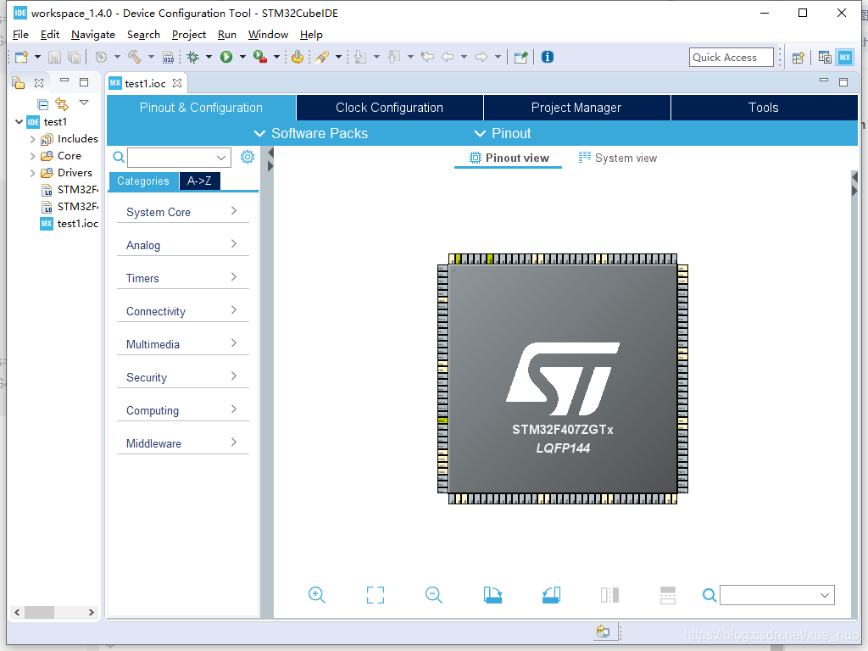Rotate the chip counter-clockwise icon
This screenshot has width=868, height=651.
click(x=551, y=595)
